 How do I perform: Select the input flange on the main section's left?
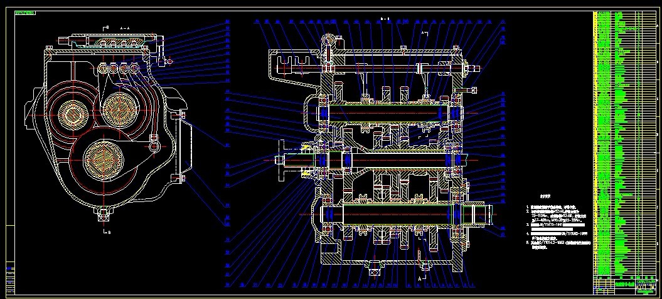tap(282, 160)
